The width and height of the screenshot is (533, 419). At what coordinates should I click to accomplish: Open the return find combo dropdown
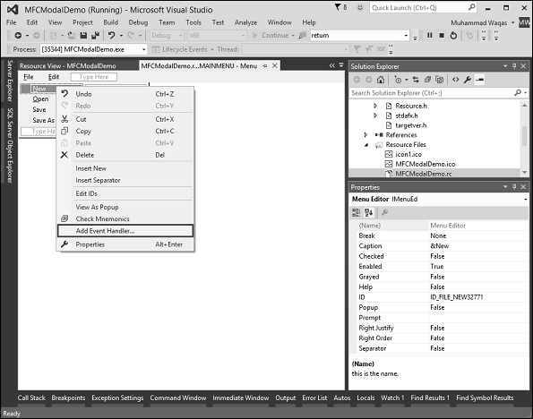click(406, 35)
